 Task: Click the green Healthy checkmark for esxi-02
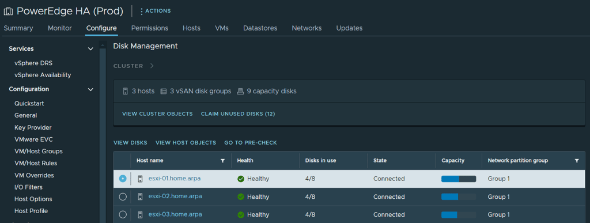(x=241, y=196)
